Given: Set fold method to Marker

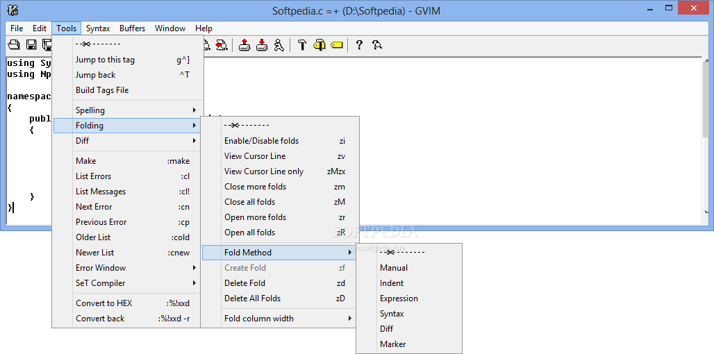Looking at the screenshot, I should [409, 344].
